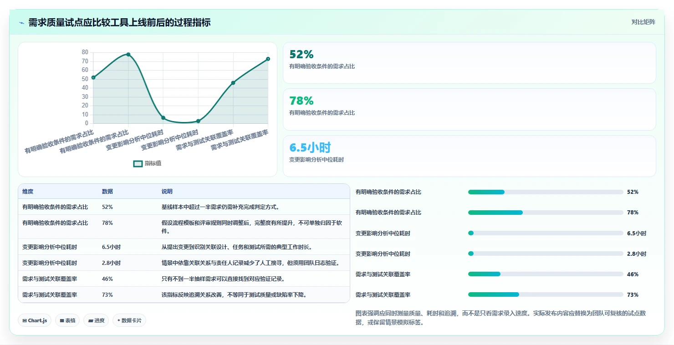The image size is (674, 345).
Task: Click the progress bar showing 6.5小时
Action: (546, 233)
